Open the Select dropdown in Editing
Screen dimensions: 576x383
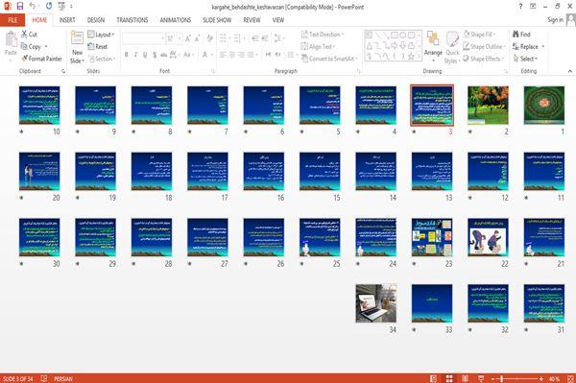[x=525, y=59]
